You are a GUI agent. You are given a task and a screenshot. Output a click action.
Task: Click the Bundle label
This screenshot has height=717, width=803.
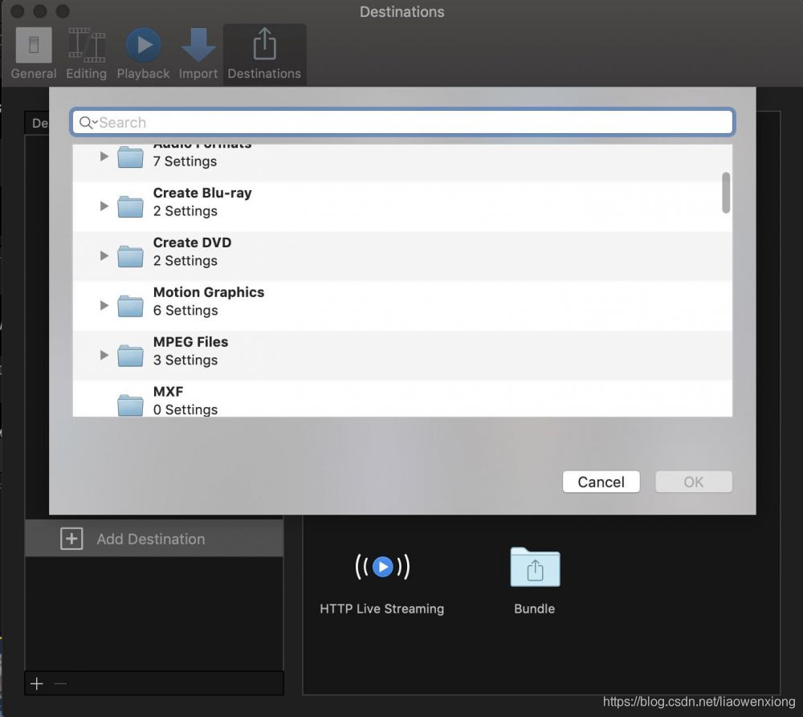[x=535, y=609]
